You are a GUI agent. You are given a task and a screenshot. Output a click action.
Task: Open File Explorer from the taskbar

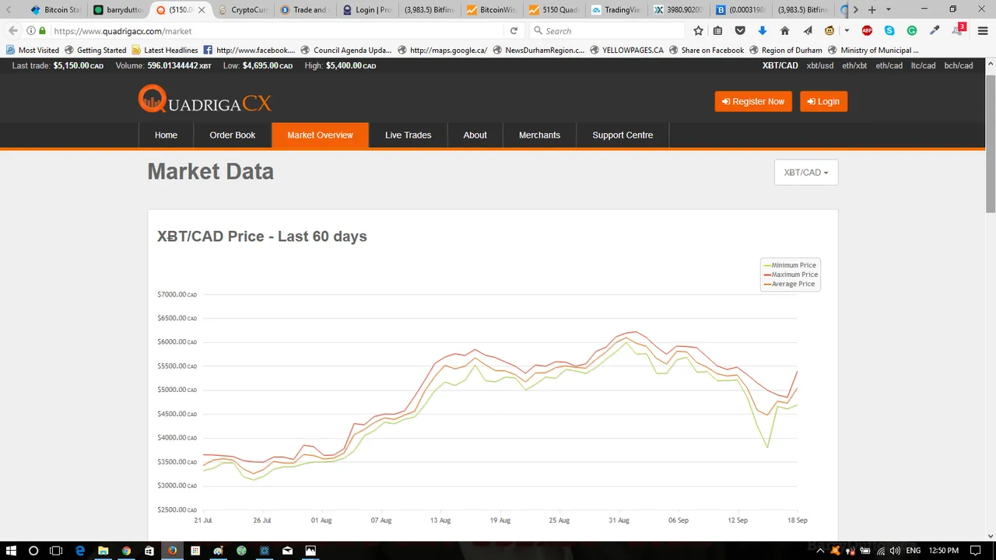pos(103,551)
